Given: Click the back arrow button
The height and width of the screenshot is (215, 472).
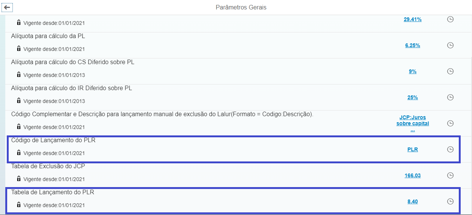Looking at the screenshot, I should pyautogui.click(x=7, y=7).
